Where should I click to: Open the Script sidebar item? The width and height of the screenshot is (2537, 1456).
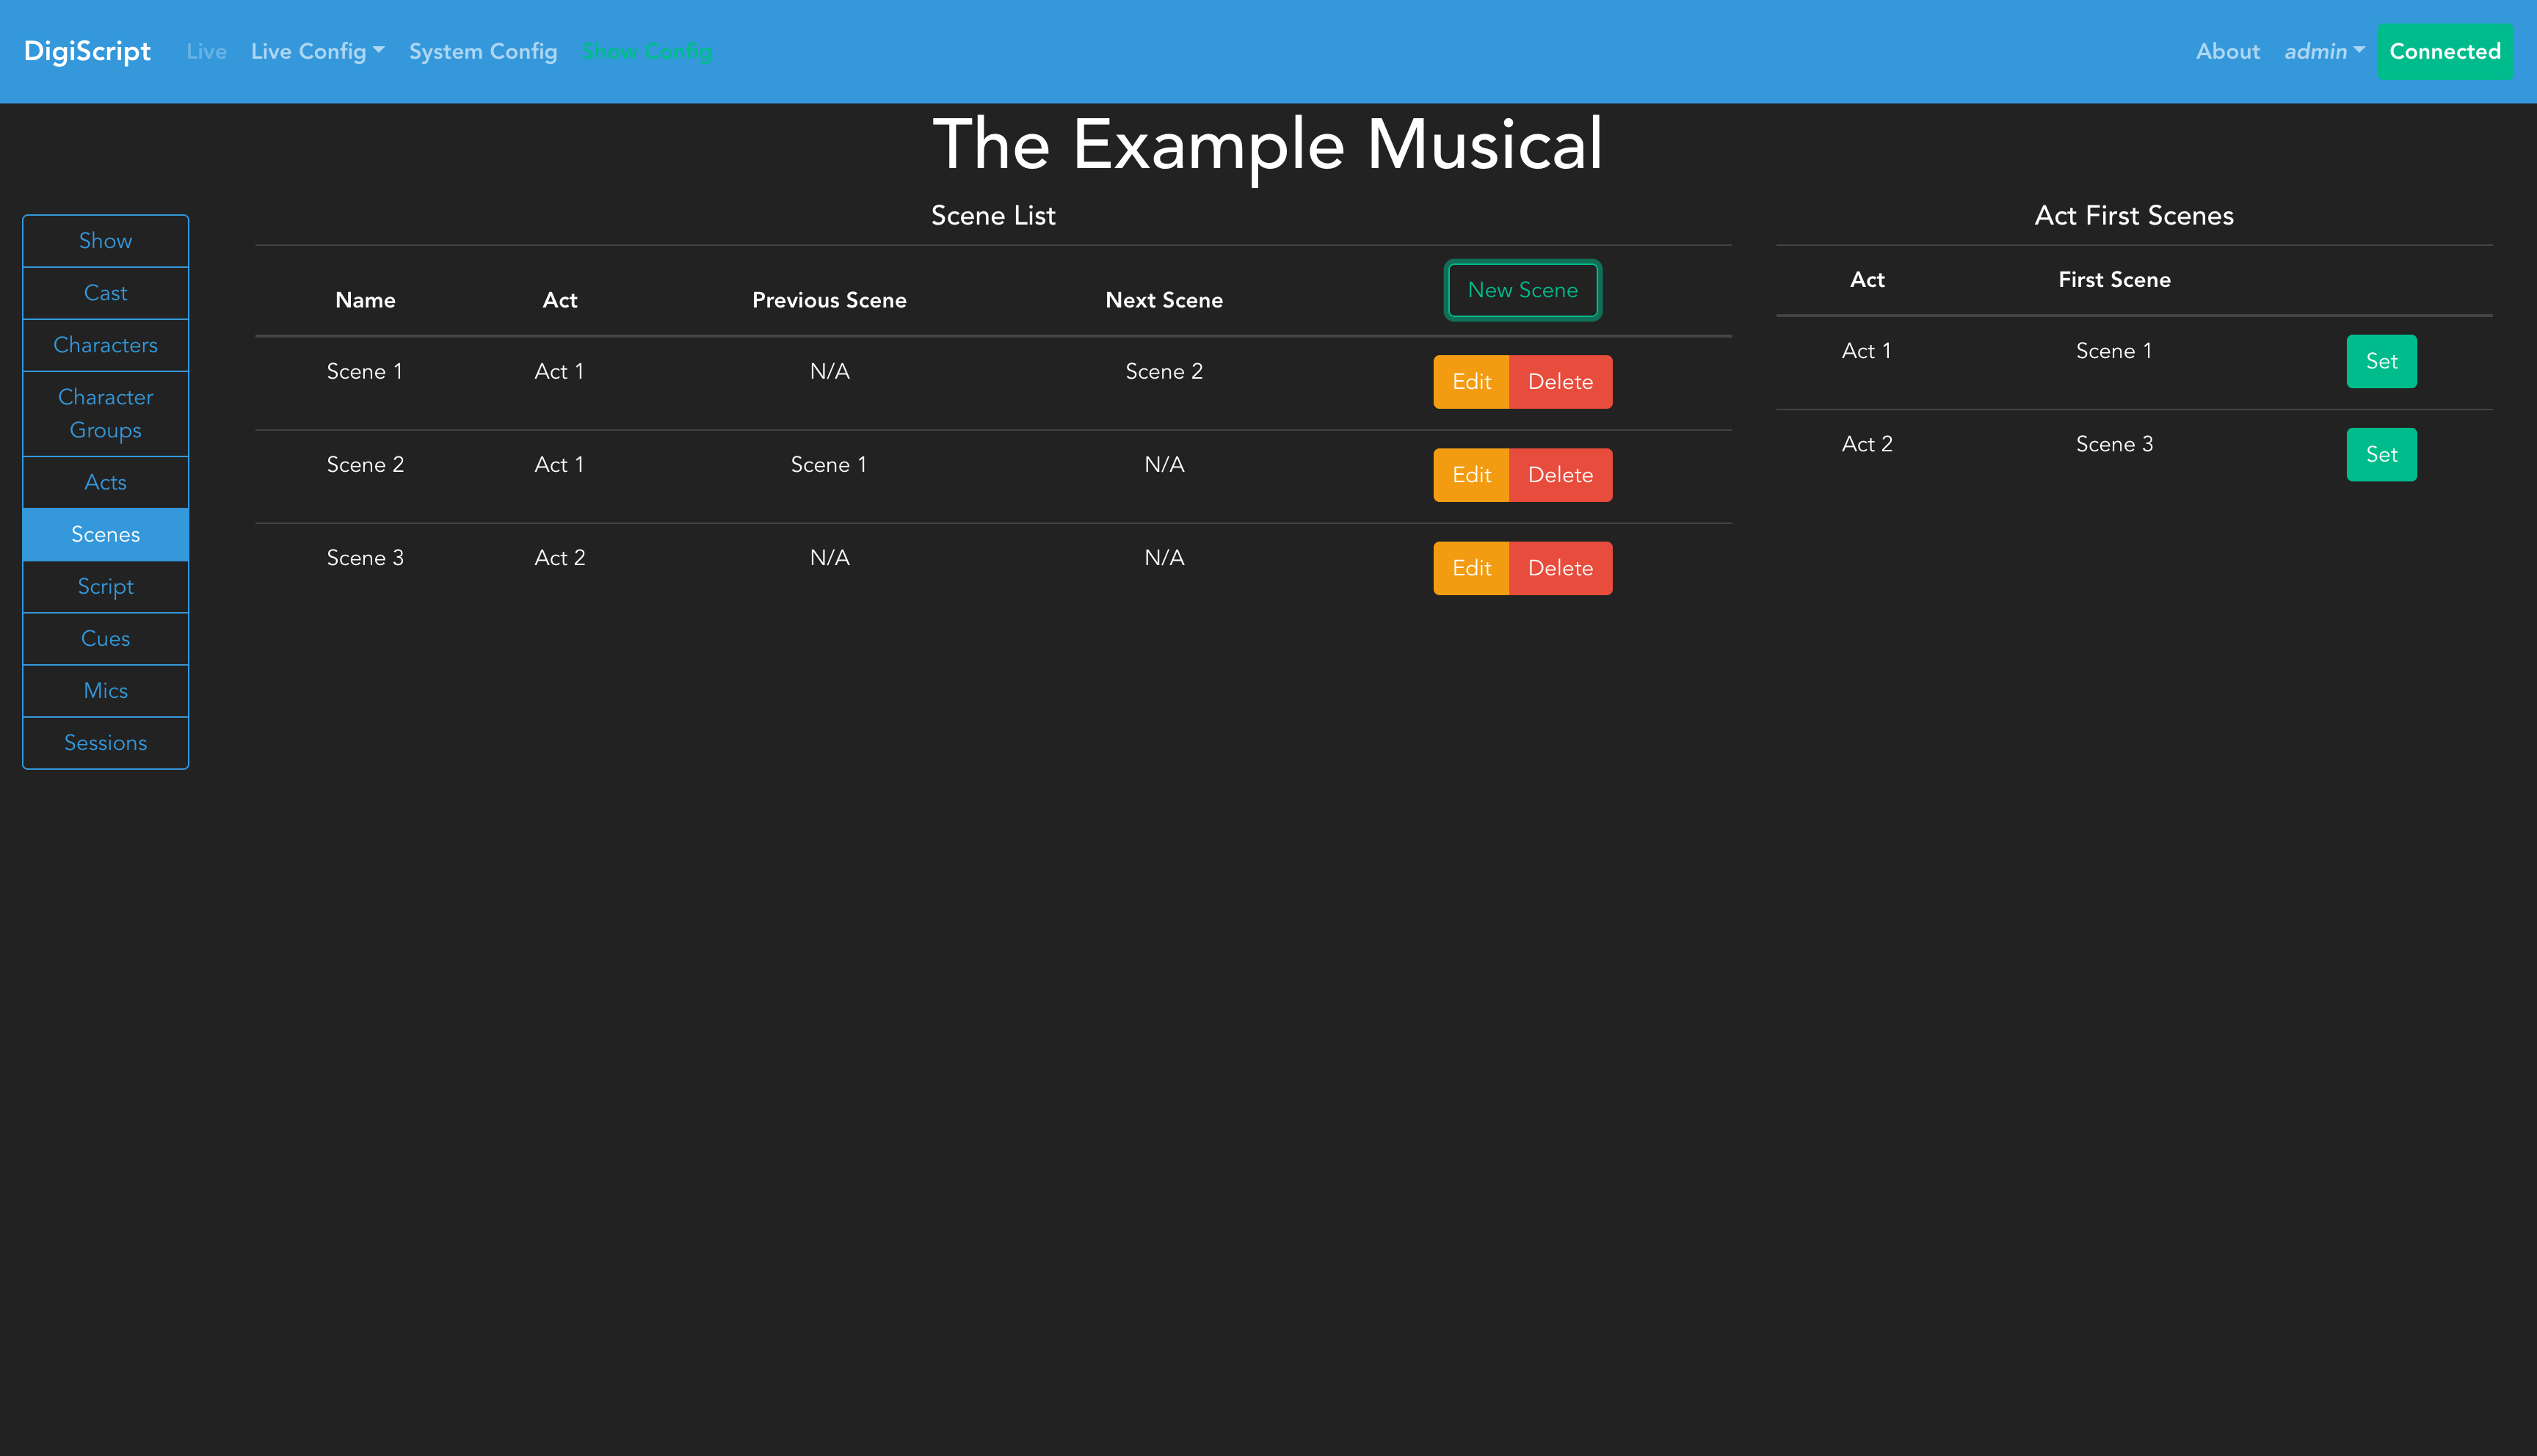105,586
